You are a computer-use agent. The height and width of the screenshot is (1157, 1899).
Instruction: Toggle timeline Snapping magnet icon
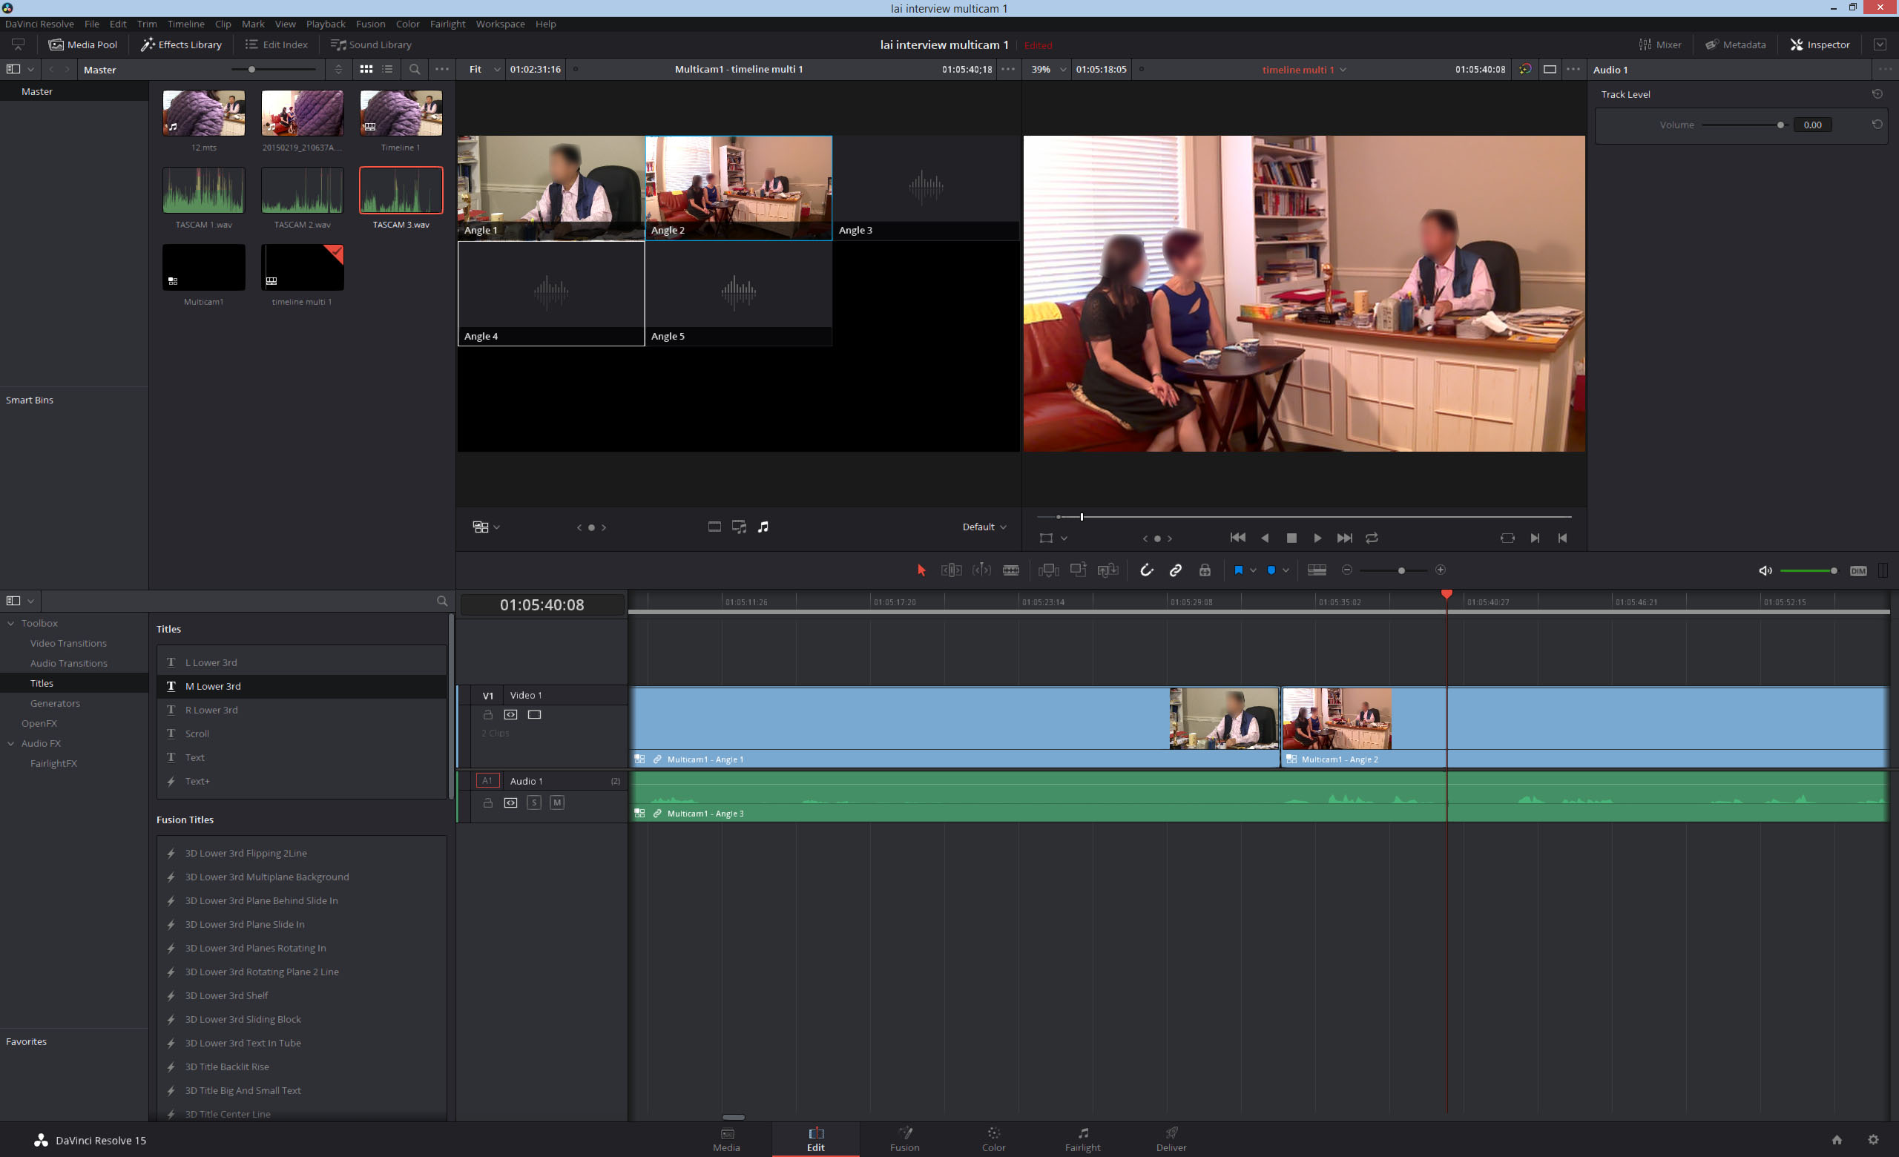pyautogui.click(x=1146, y=570)
